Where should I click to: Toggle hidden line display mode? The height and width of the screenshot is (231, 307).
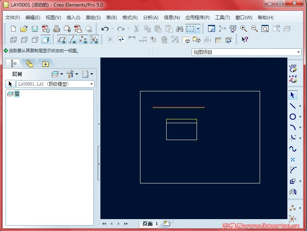click(24, 40)
